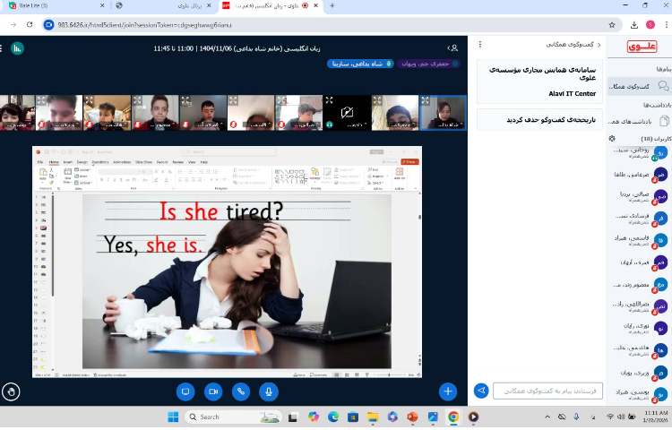The width and height of the screenshot is (672, 430).
Task: Toggle the user list panel icon
Action: 454,47
